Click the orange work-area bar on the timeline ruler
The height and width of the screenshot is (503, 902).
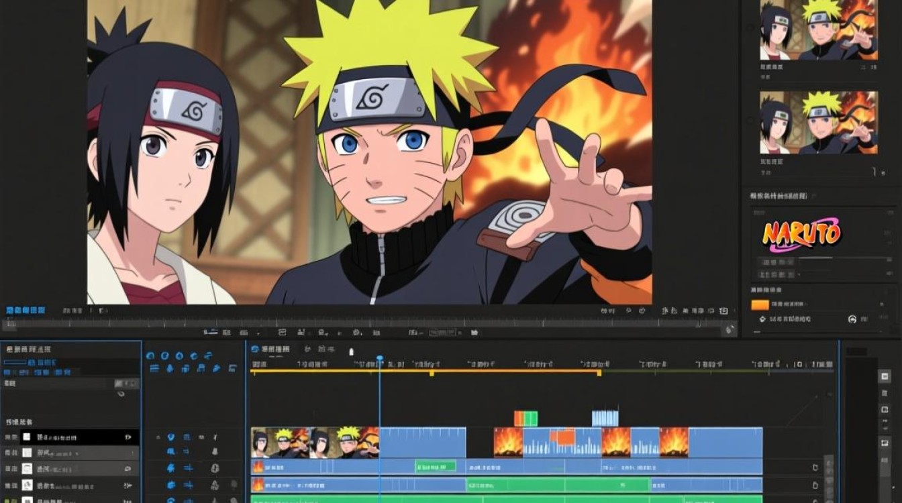coord(425,371)
